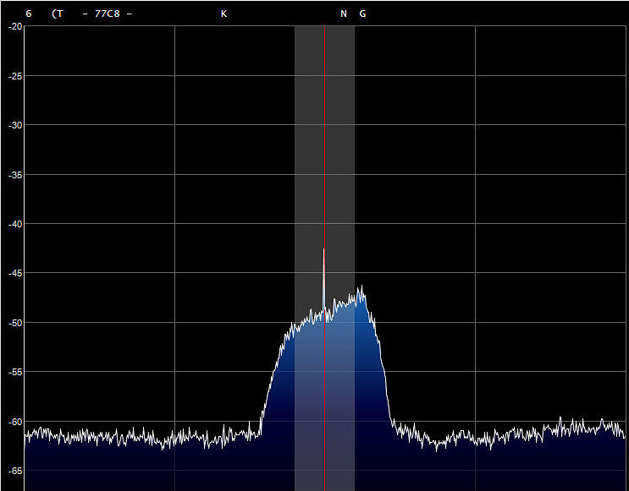Image resolution: width=629 pixels, height=491 pixels.
Task: Click the -55 label on the dB axis
Action: [15, 372]
